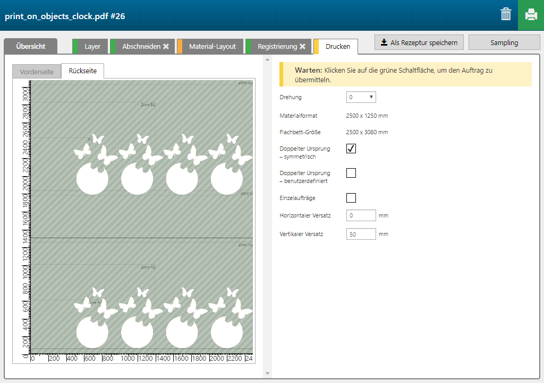This screenshot has width=544, height=383.
Task: Go to the Layer tab
Action: coord(92,47)
